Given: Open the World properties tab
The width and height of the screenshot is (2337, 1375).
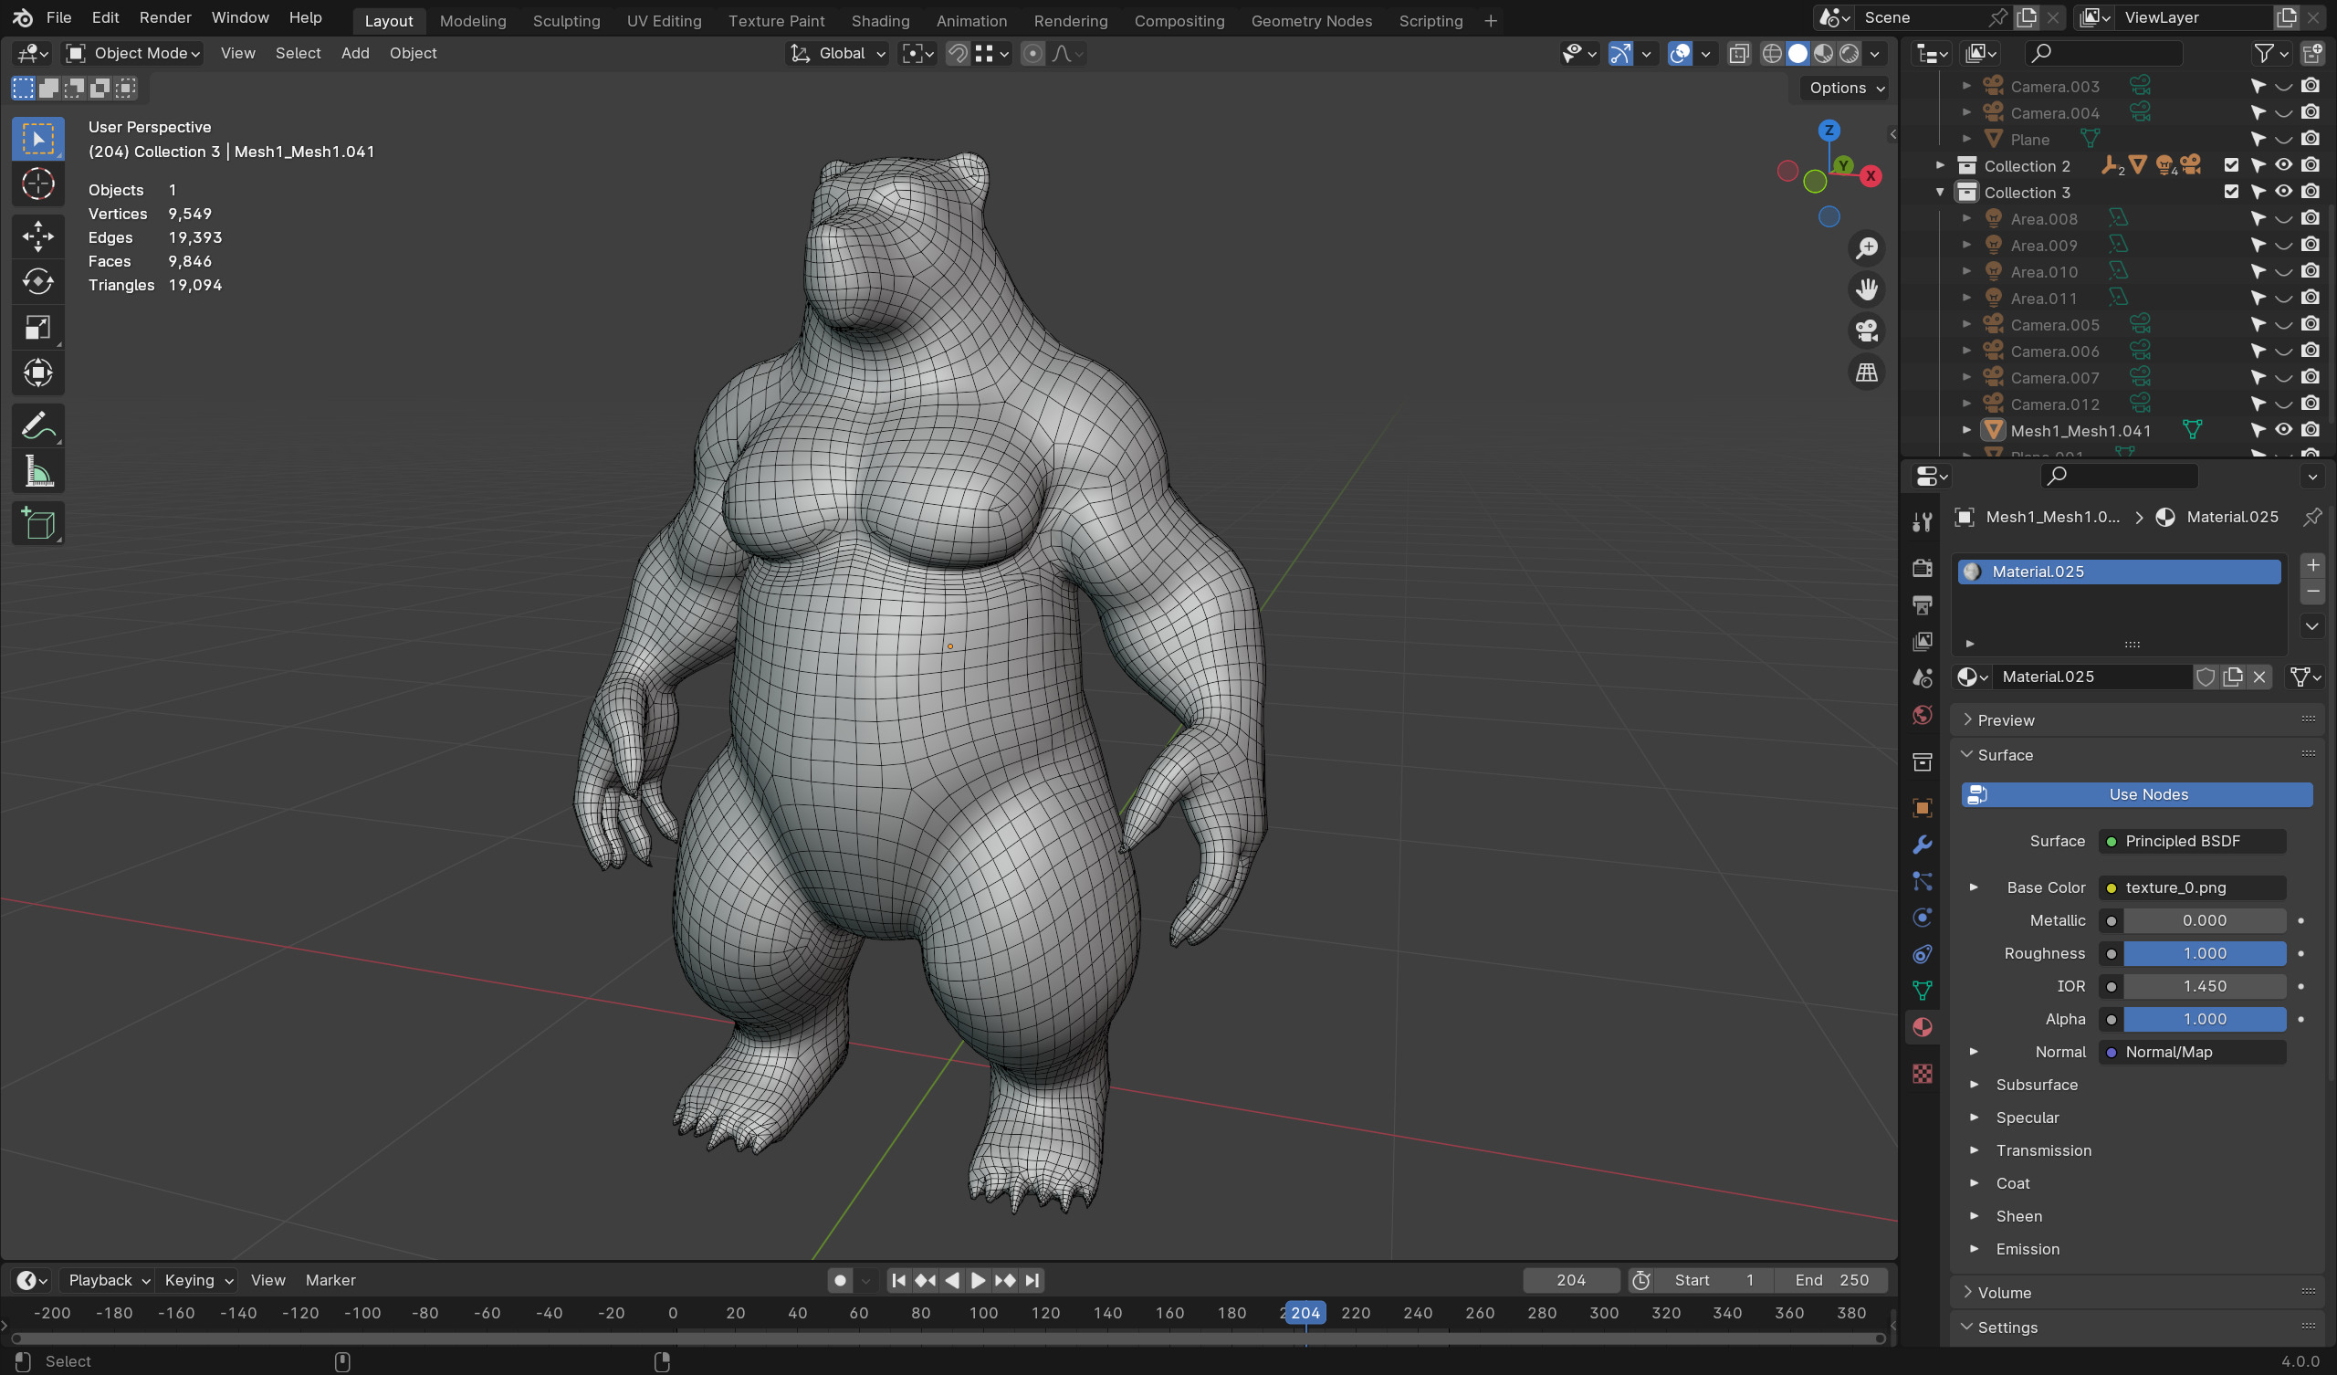Looking at the screenshot, I should coord(1923,714).
